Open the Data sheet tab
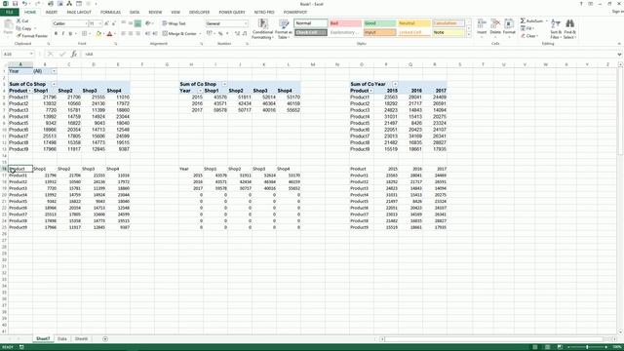Image resolution: width=624 pixels, height=351 pixels. [62, 338]
